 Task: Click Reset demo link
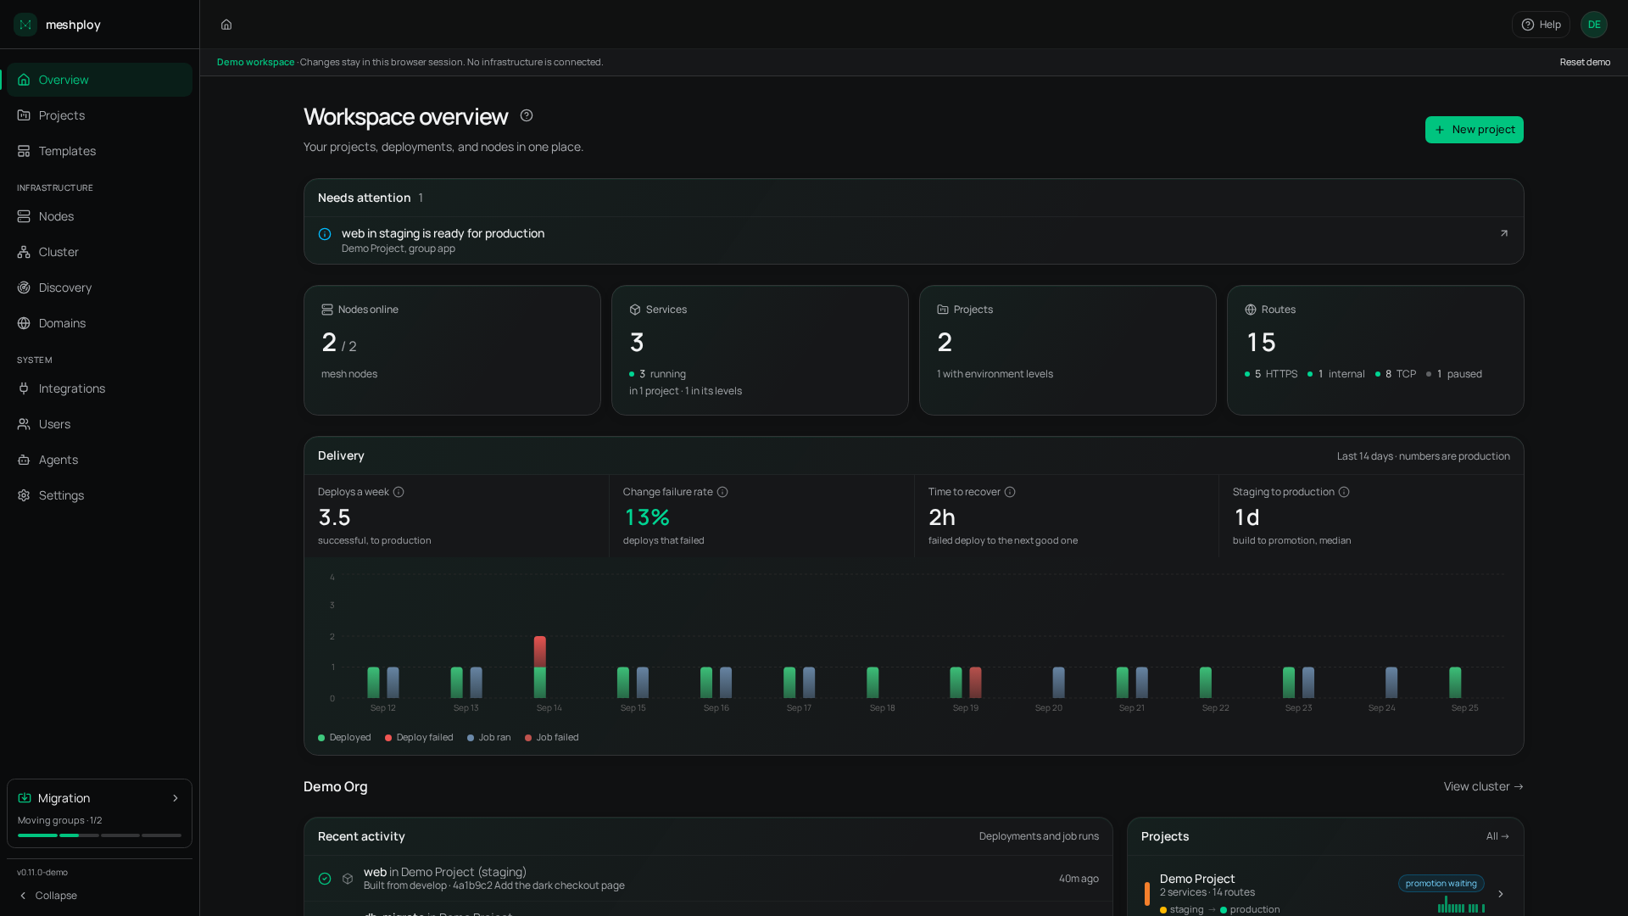[1585, 62]
